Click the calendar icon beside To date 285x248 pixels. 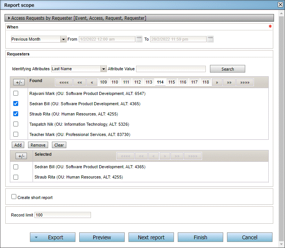210,39
